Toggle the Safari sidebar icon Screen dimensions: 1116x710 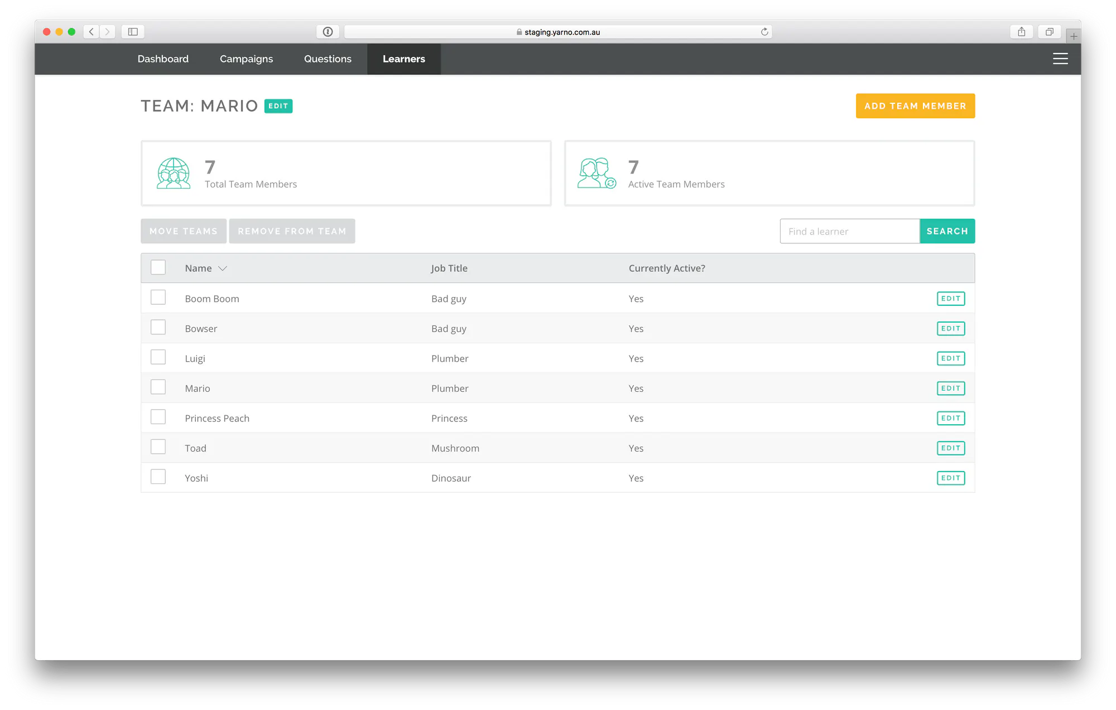click(133, 32)
